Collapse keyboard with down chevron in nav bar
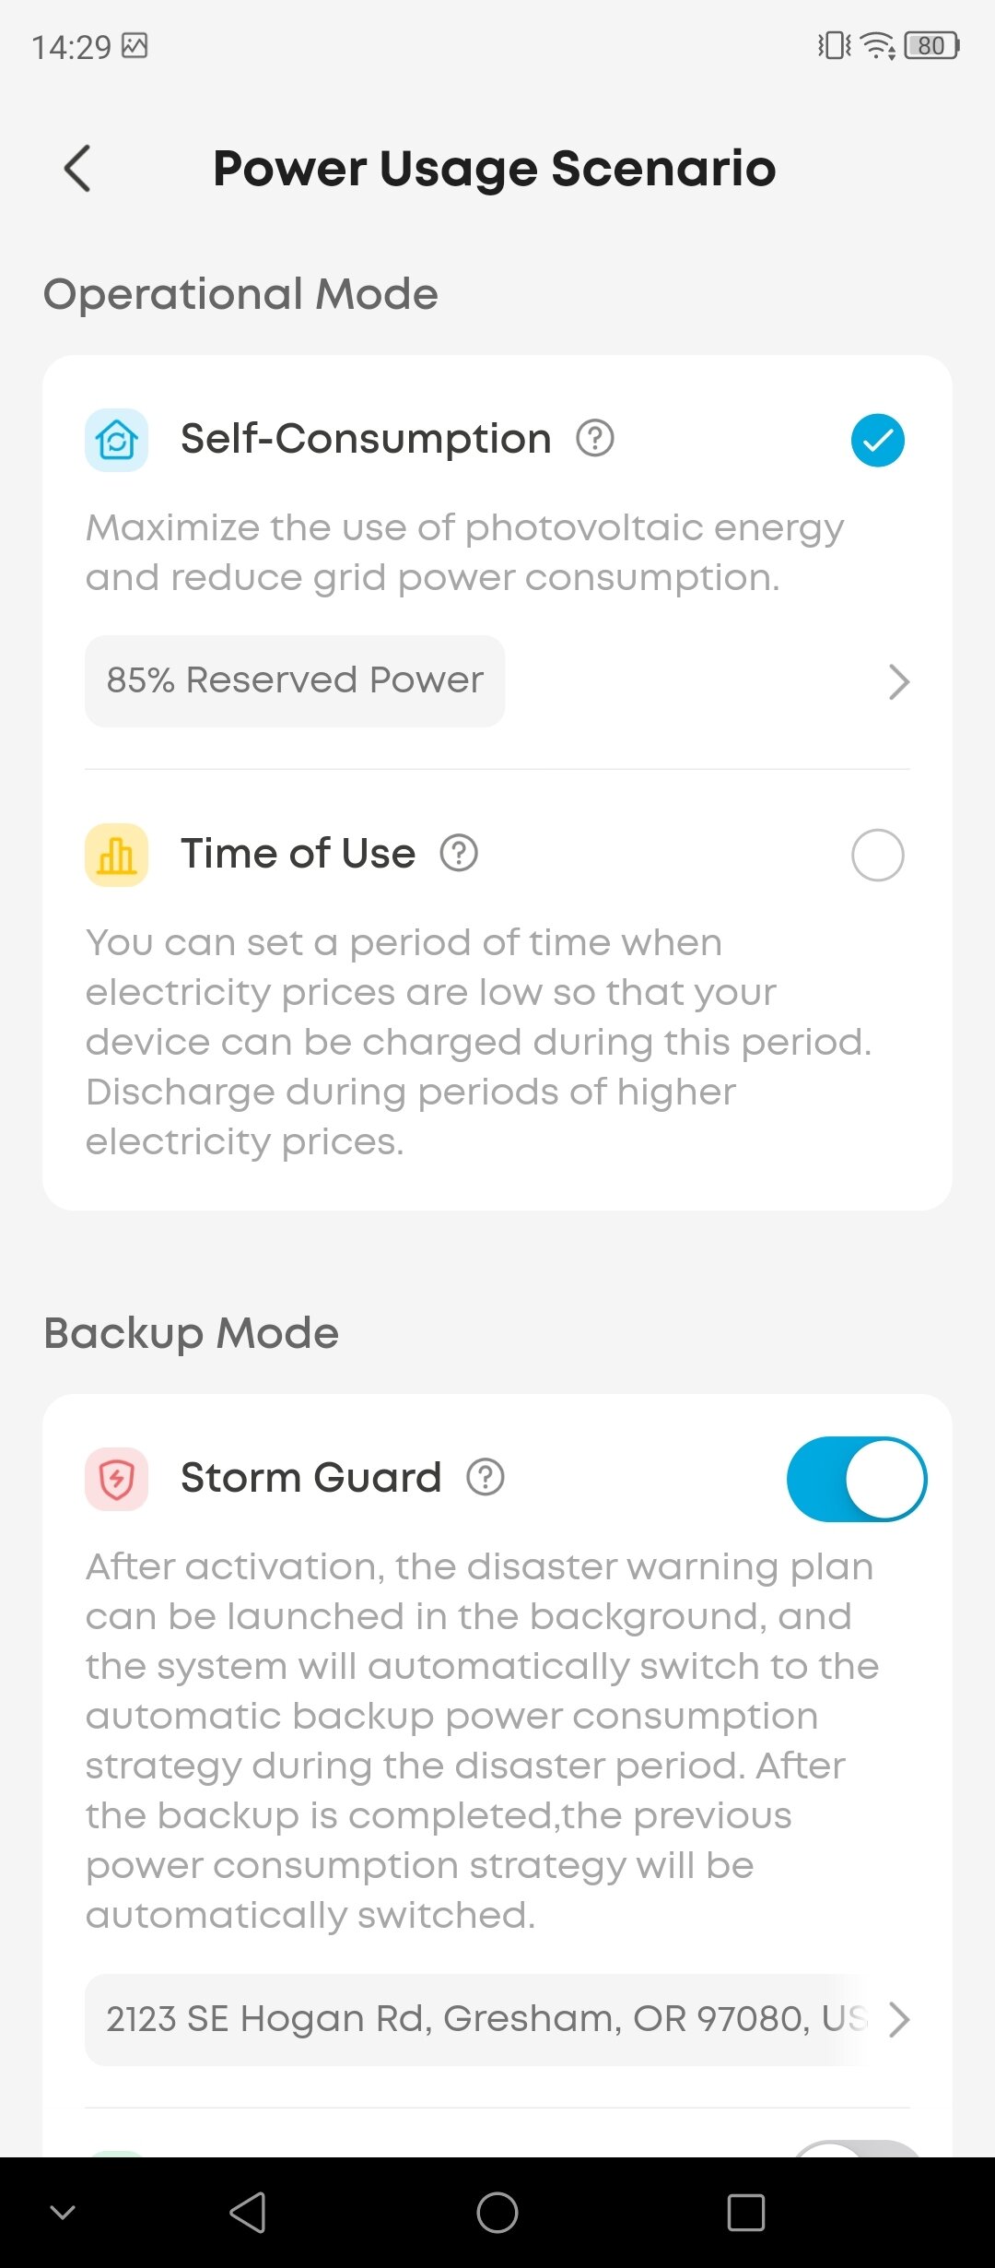The width and height of the screenshot is (995, 2268). tap(63, 2212)
